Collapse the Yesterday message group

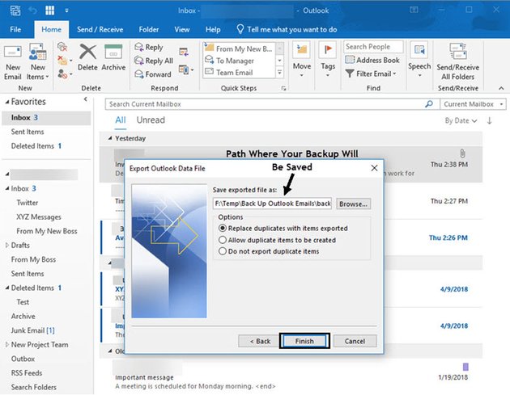tap(110, 138)
